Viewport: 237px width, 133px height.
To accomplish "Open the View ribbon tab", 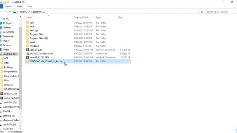I will tap(30, 7).
